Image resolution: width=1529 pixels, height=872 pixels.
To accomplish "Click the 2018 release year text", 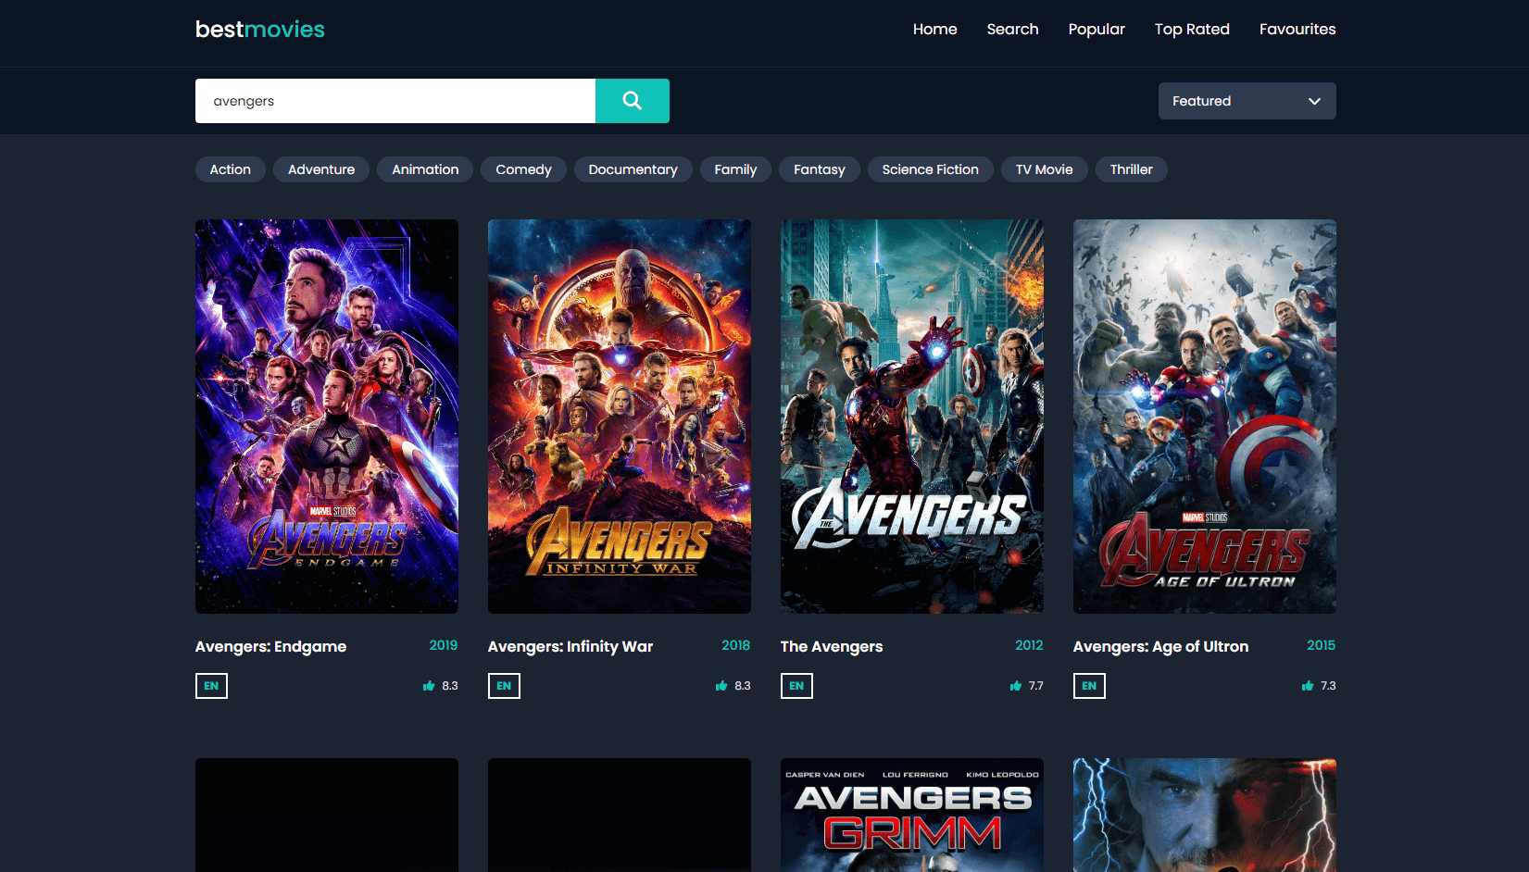I will point(736,645).
